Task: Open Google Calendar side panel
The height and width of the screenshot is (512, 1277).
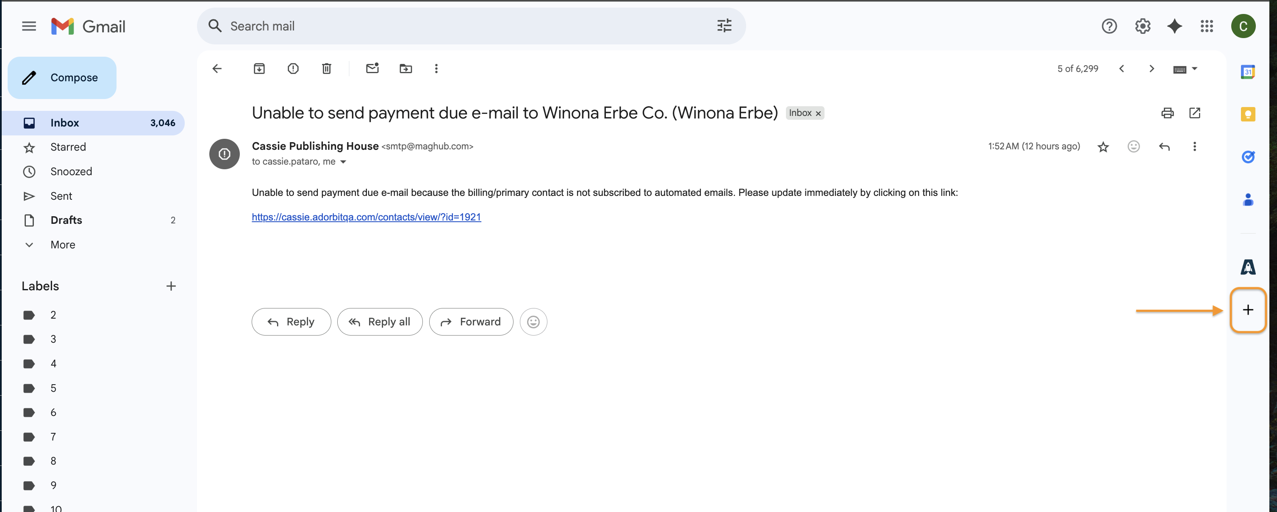Action: coord(1248,72)
